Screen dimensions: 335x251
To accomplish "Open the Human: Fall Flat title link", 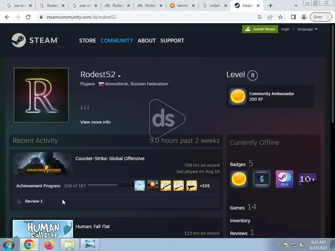I will pyautogui.click(x=93, y=226).
